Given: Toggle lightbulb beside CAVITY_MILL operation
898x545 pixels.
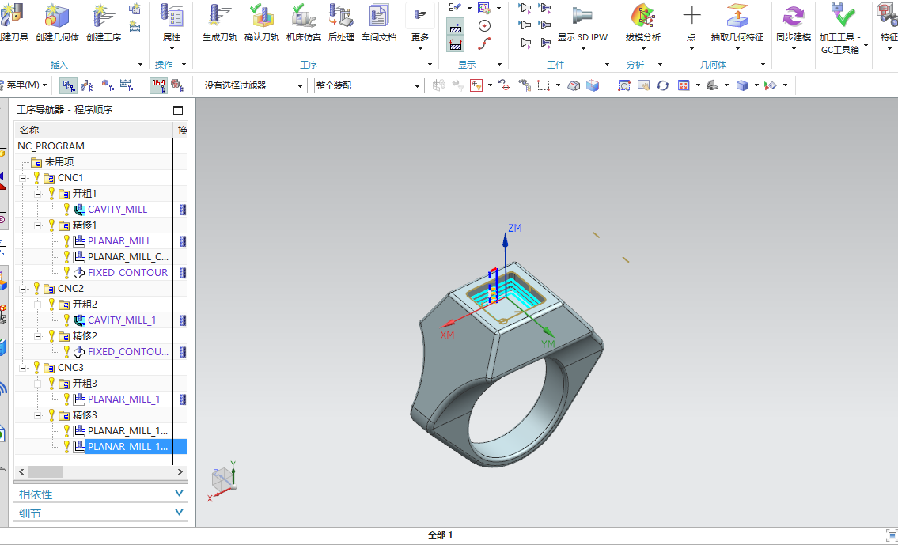Looking at the screenshot, I should pos(66,209).
